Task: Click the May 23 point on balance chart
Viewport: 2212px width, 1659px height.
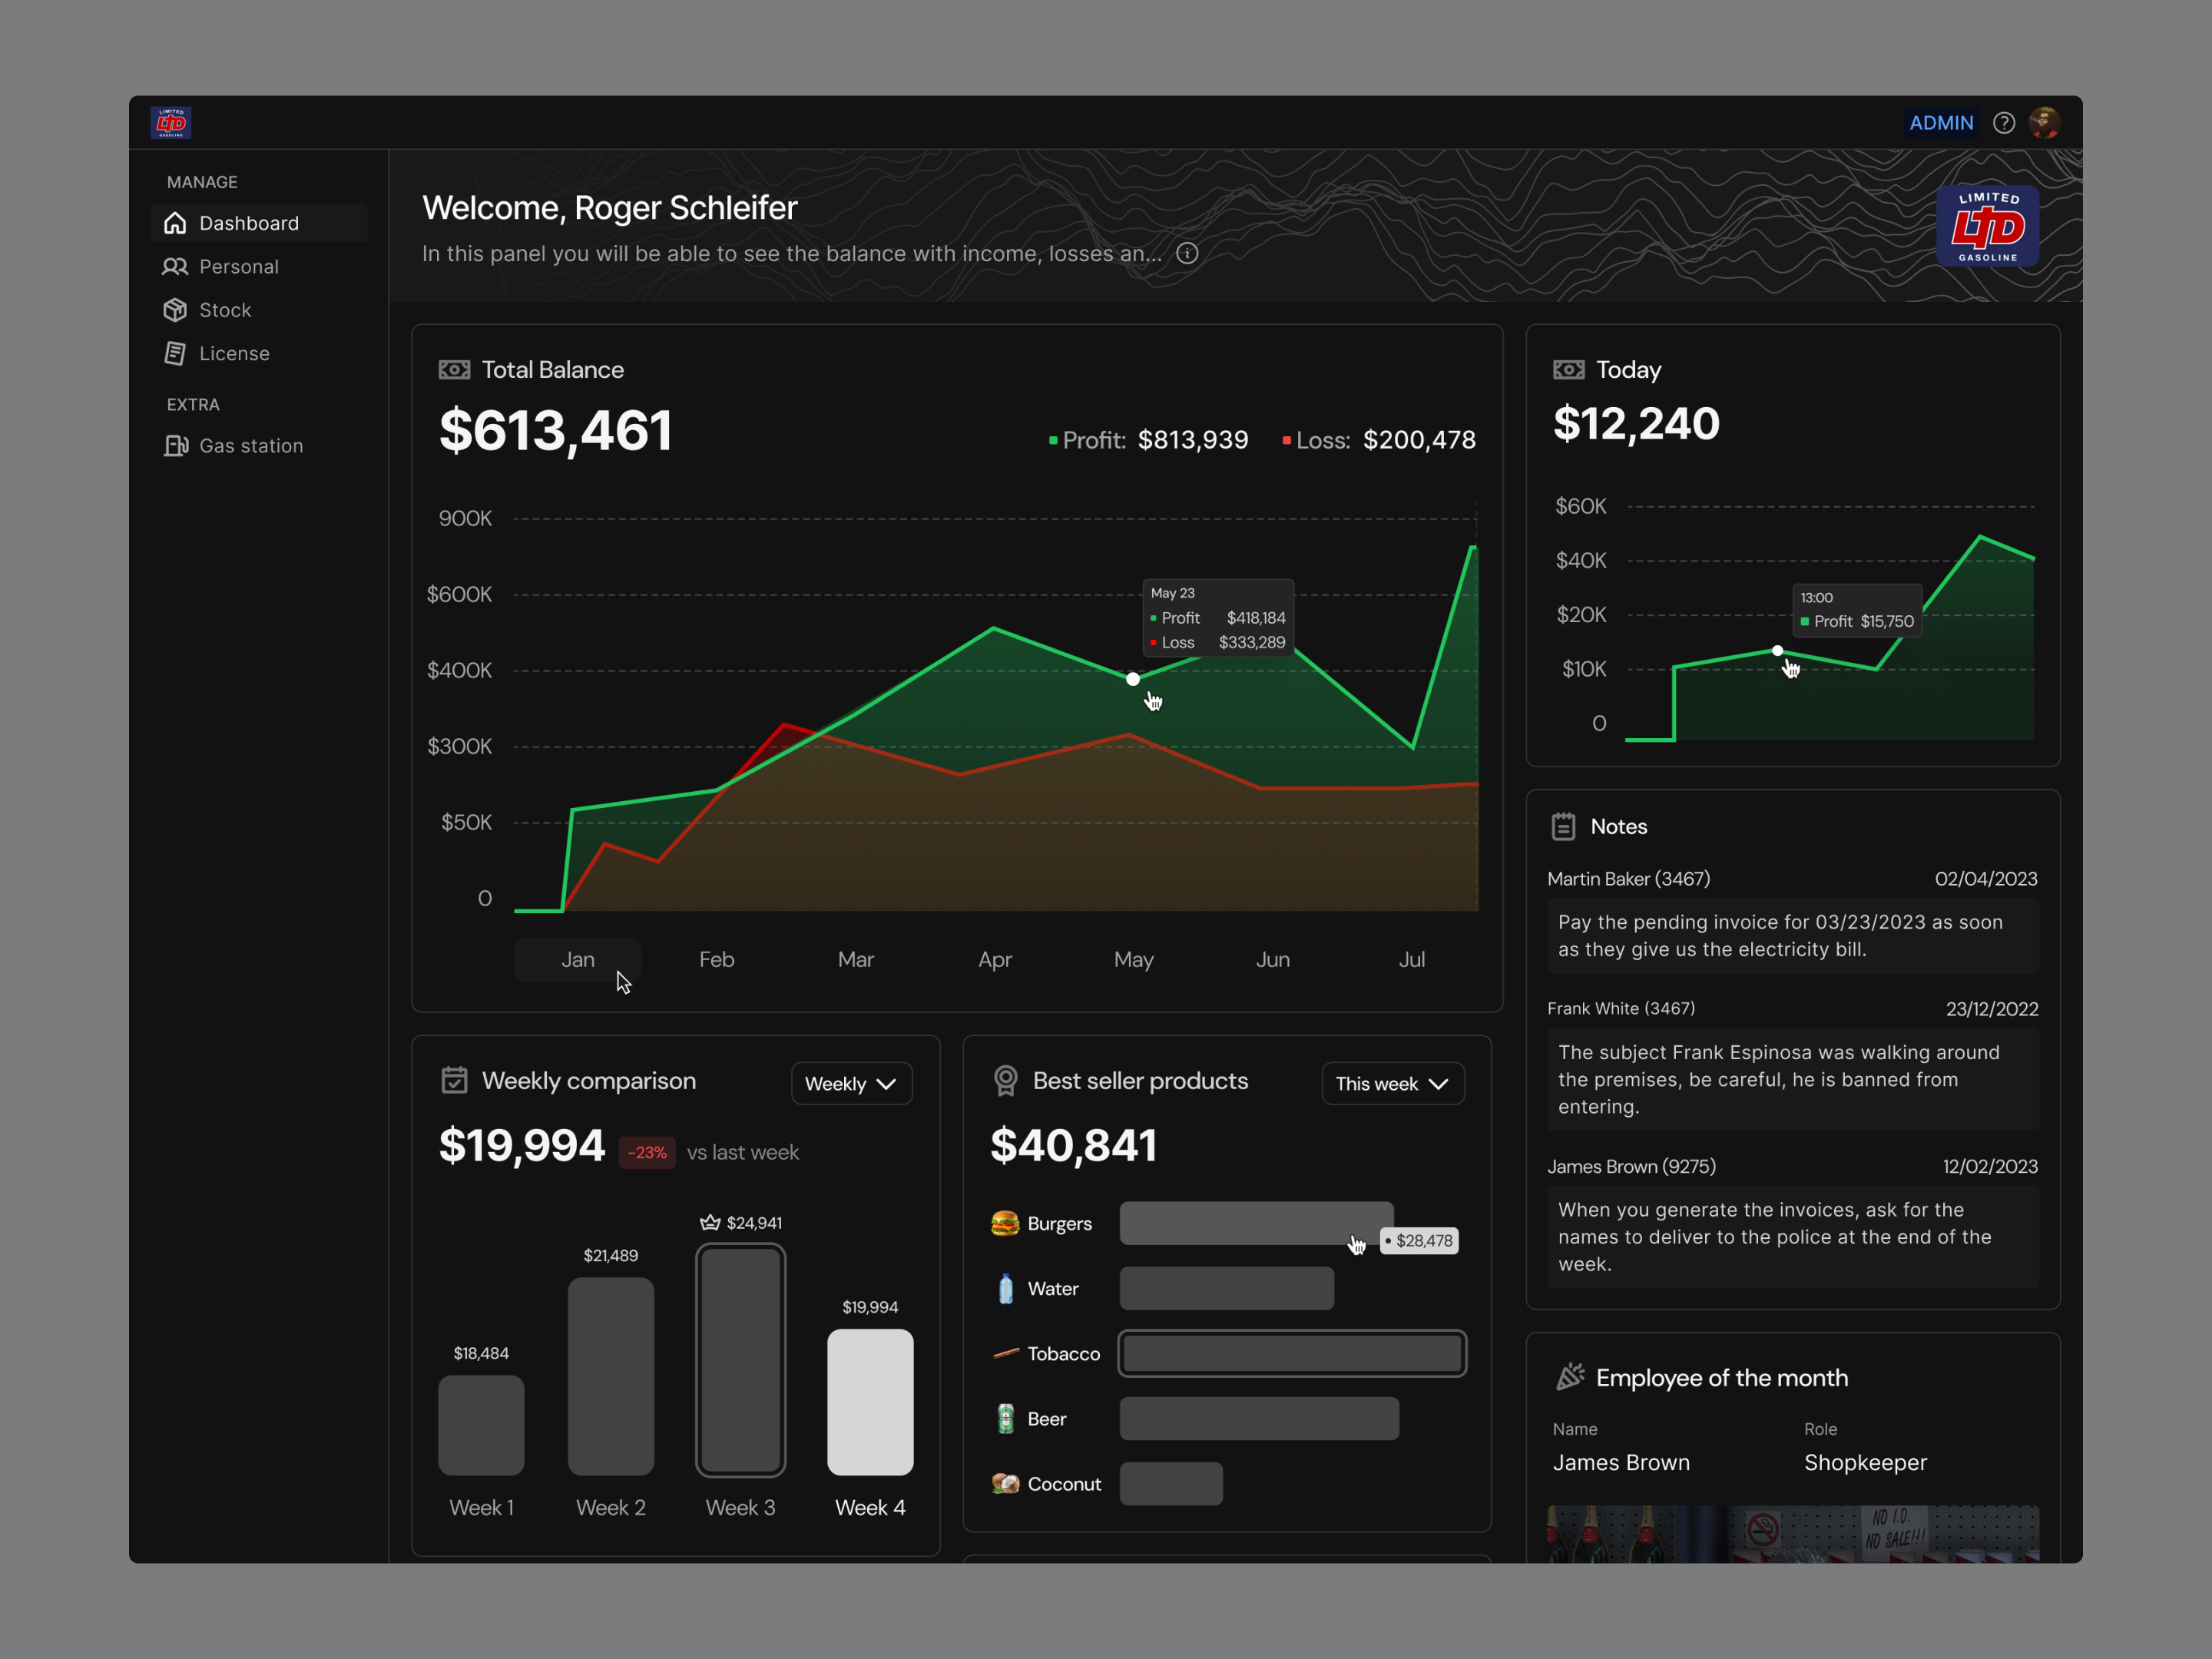Action: [1132, 679]
